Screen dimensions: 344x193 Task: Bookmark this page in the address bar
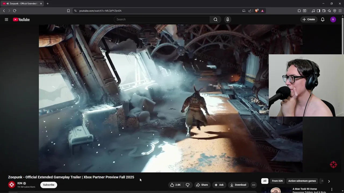pyautogui.click(x=68, y=11)
